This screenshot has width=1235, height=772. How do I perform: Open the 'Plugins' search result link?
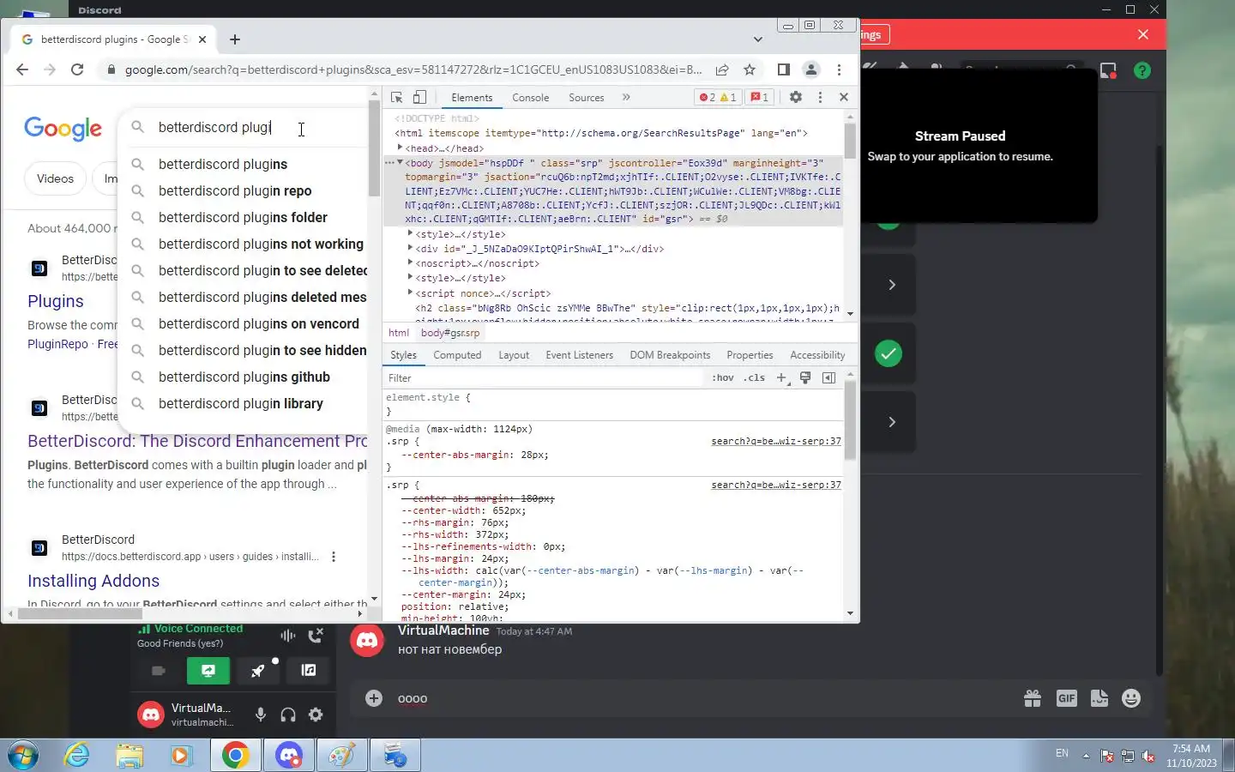(56, 301)
